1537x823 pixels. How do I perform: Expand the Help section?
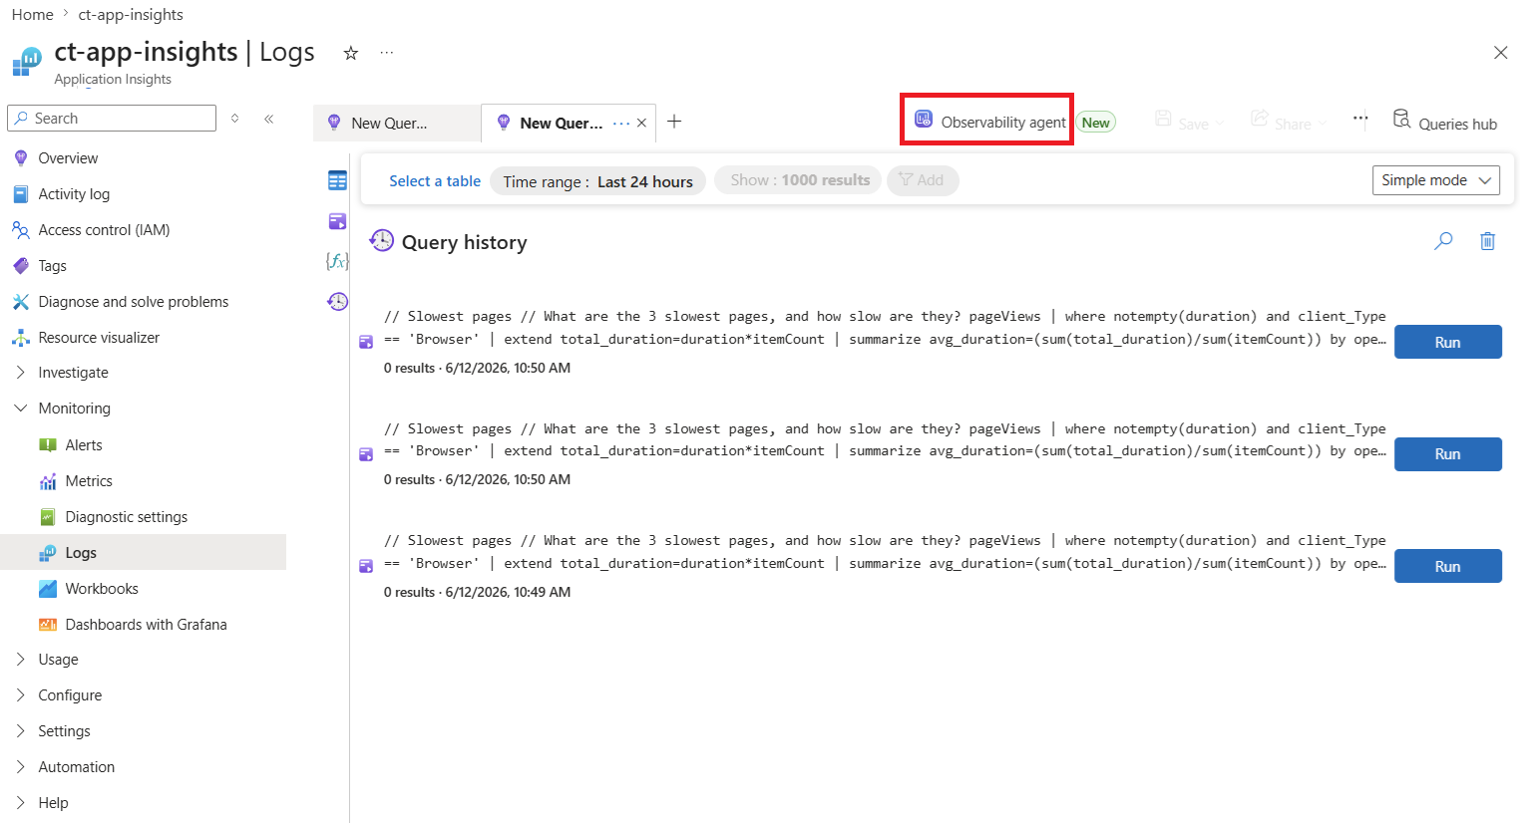click(x=53, y=803)
